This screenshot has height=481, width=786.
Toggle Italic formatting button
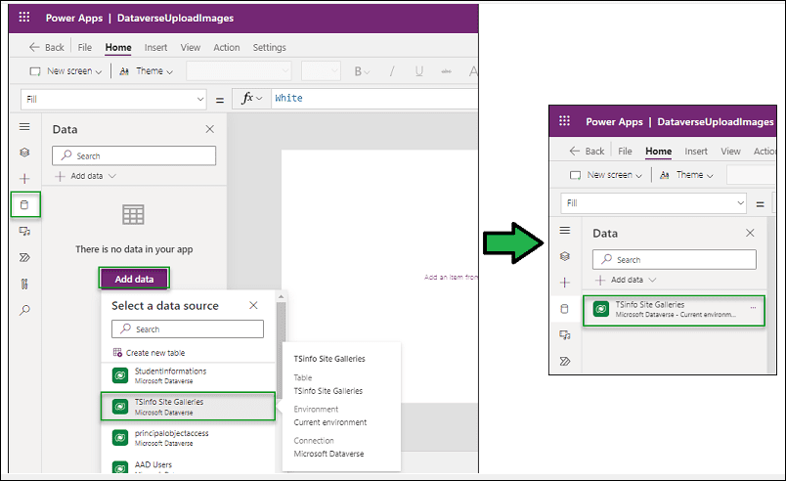pos(392,71)
